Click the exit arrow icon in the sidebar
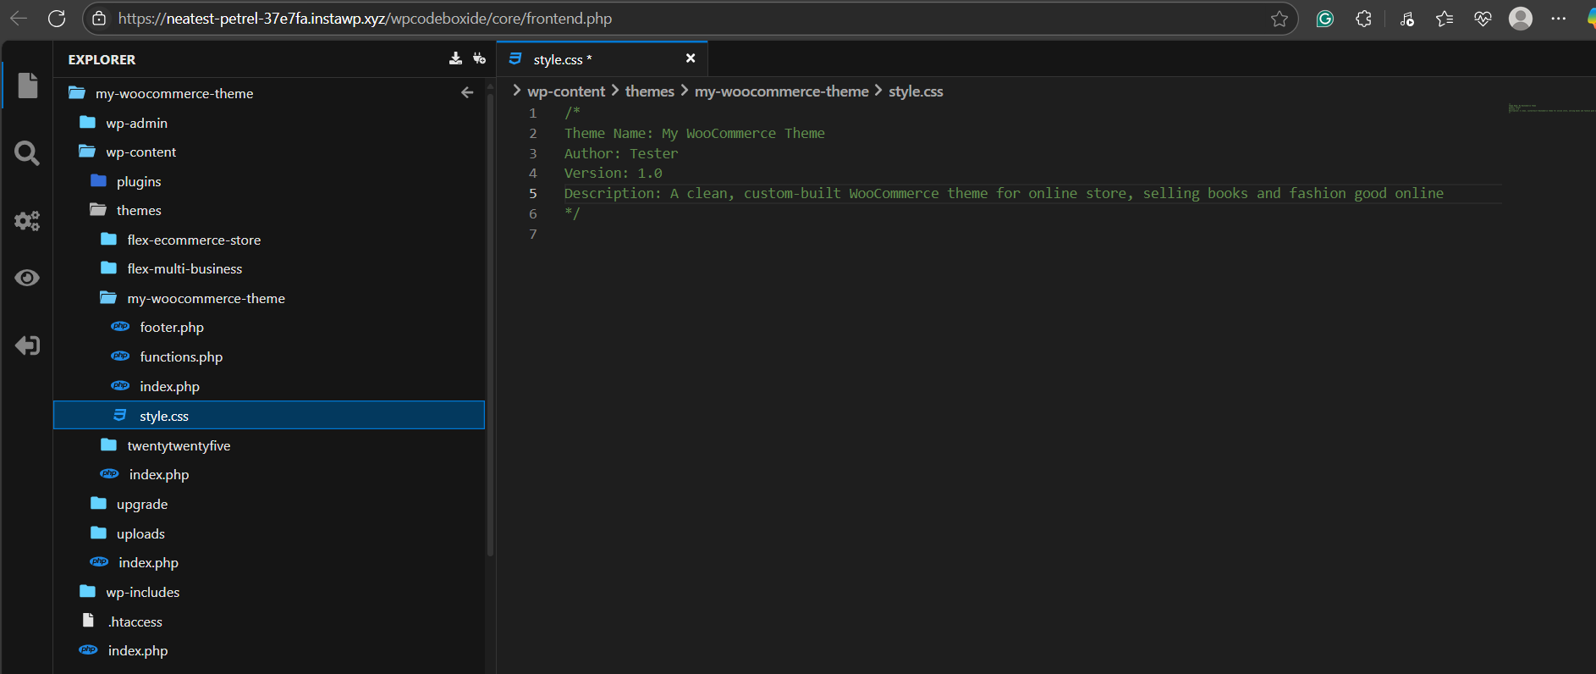1596x674 pixels. (27, 345)
